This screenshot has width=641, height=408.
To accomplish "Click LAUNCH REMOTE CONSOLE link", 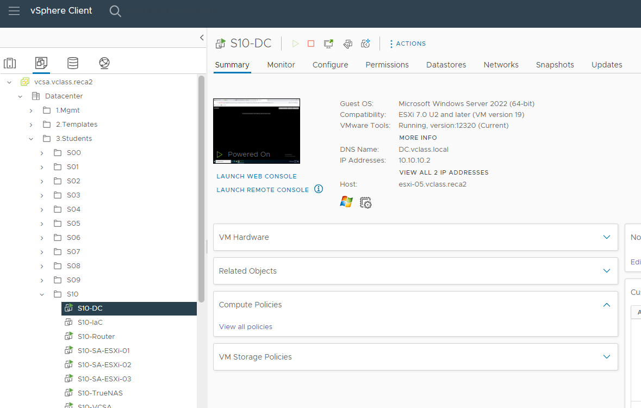I will pos(263,190).
